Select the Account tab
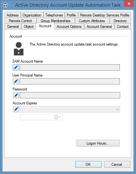 (45, 26)
